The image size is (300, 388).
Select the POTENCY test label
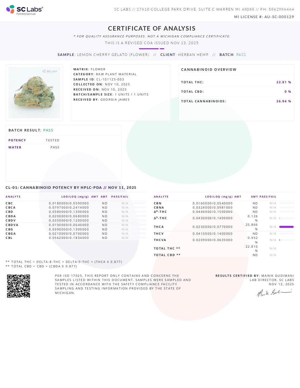[x=17, y=140]
